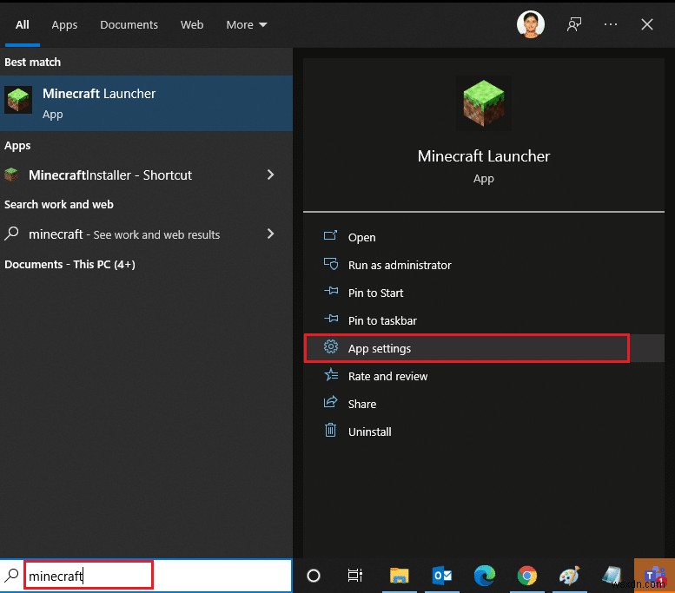This screenshot has height=593, width=675.
Task: Launch Outlook from the taskbar
Action: 441,576
